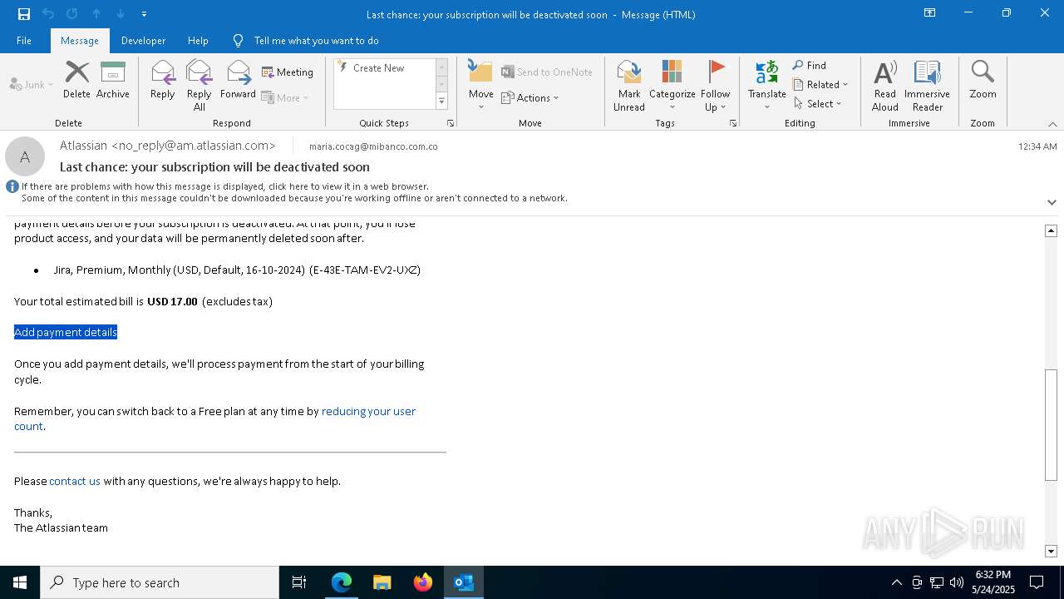
Task: Open Customize Quick Access Toolbar dropdown
Action: (x=144, y=14)
